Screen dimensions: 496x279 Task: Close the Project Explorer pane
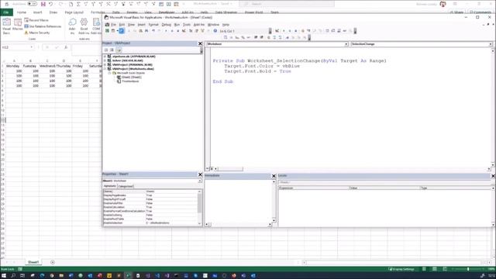pyautogui.click(x=200, y=43)
